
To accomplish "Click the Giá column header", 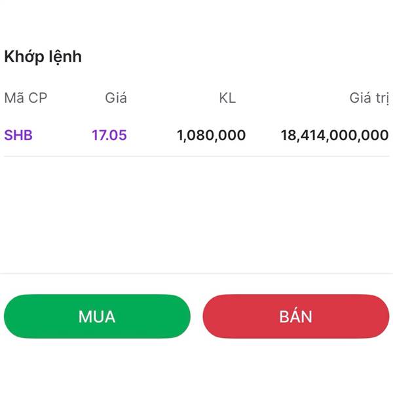I will (x=116, y=98).
